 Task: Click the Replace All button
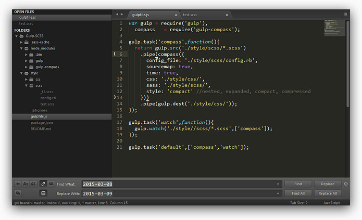328,193
